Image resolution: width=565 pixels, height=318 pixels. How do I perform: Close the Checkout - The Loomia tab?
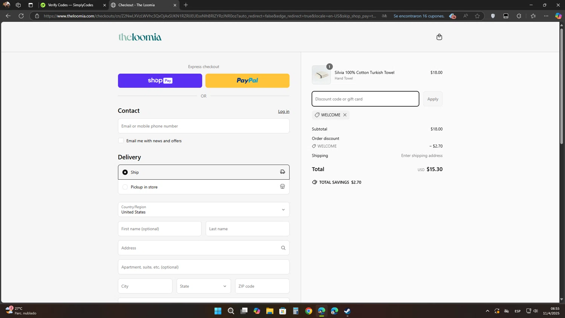point(175,5)
